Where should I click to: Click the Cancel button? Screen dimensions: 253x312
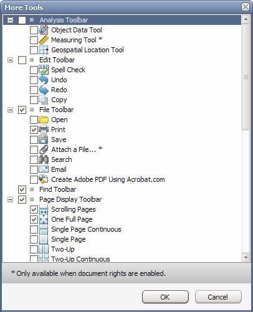coord(218,297)
